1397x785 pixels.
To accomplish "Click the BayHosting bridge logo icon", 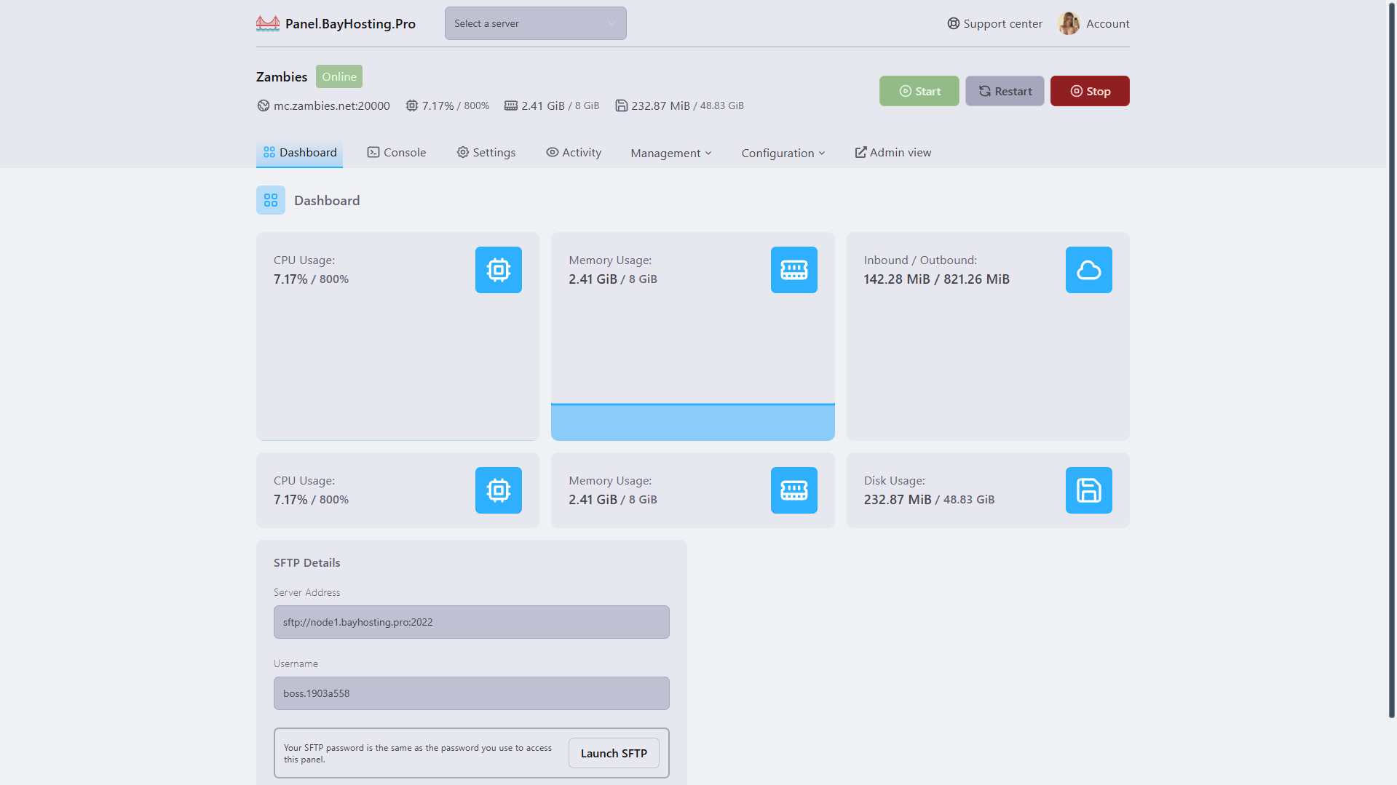I will click(x=267, y=23).
